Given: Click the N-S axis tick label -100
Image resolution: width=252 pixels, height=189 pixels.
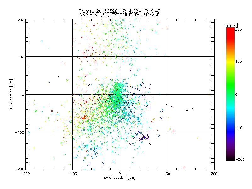Looking at the screenshot, I should click(20, 132).
